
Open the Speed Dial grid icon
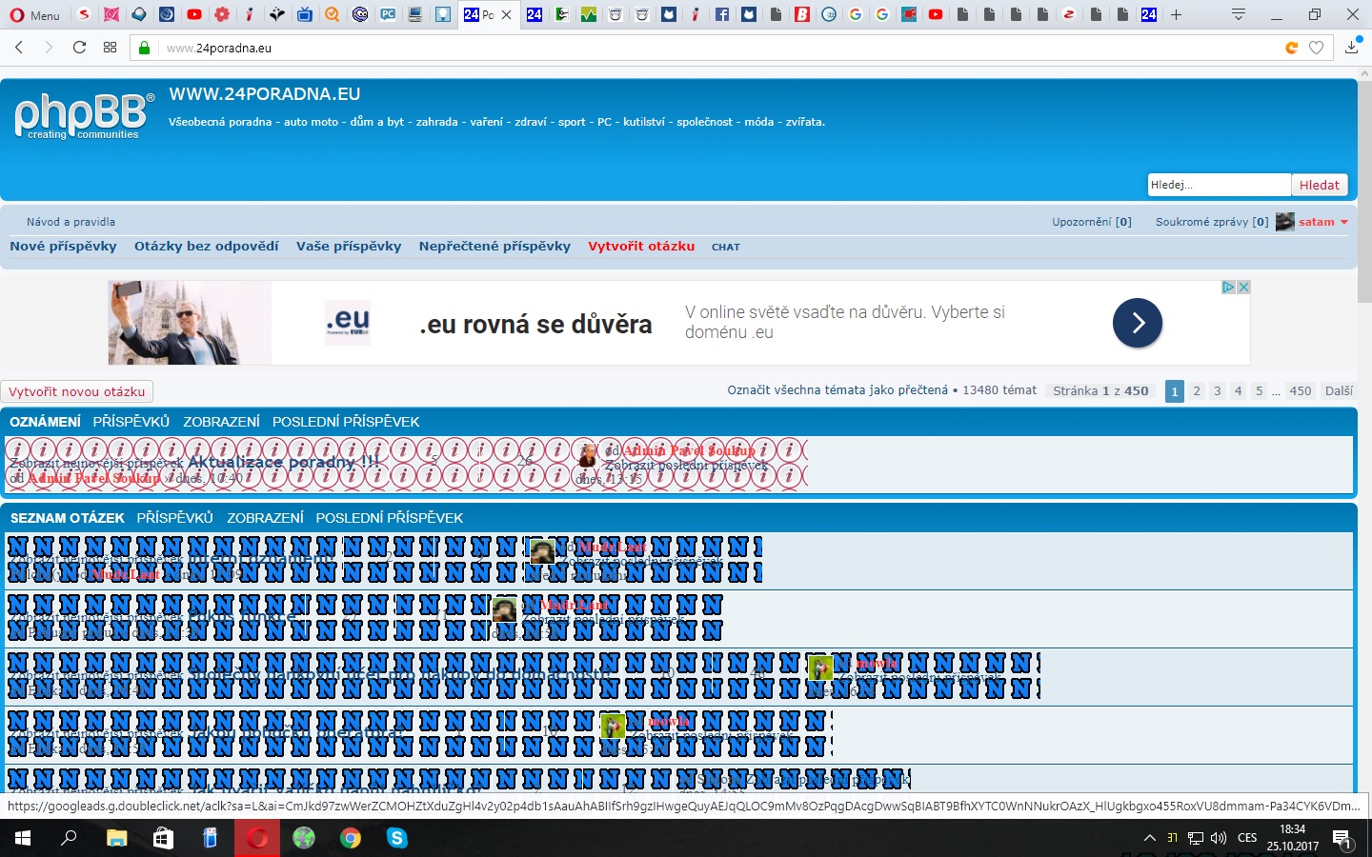[111, 48]
